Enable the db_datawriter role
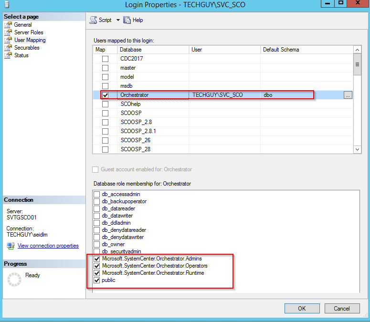 click(x=97, y=216)
